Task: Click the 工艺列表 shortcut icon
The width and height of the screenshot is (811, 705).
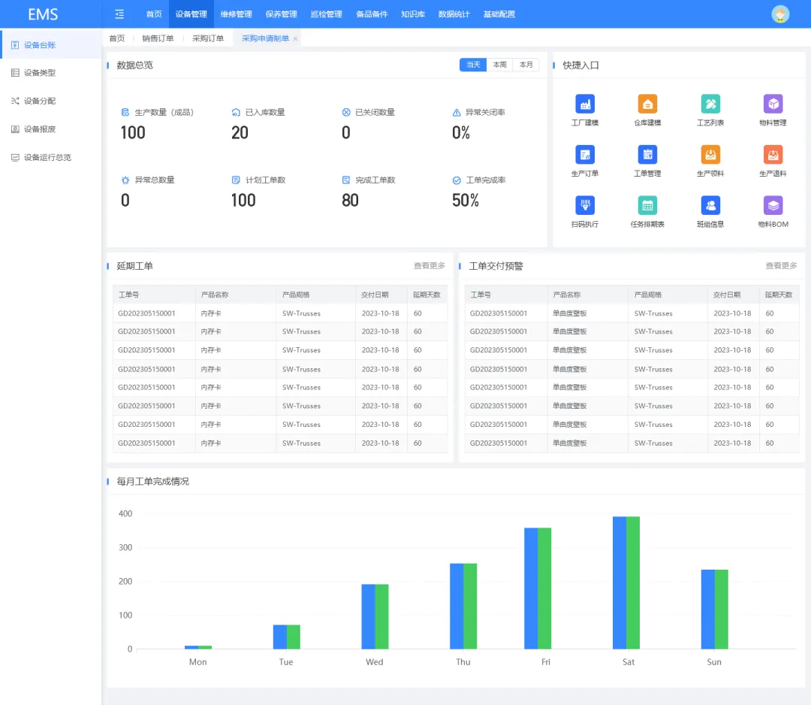Action: coord(710,104)
